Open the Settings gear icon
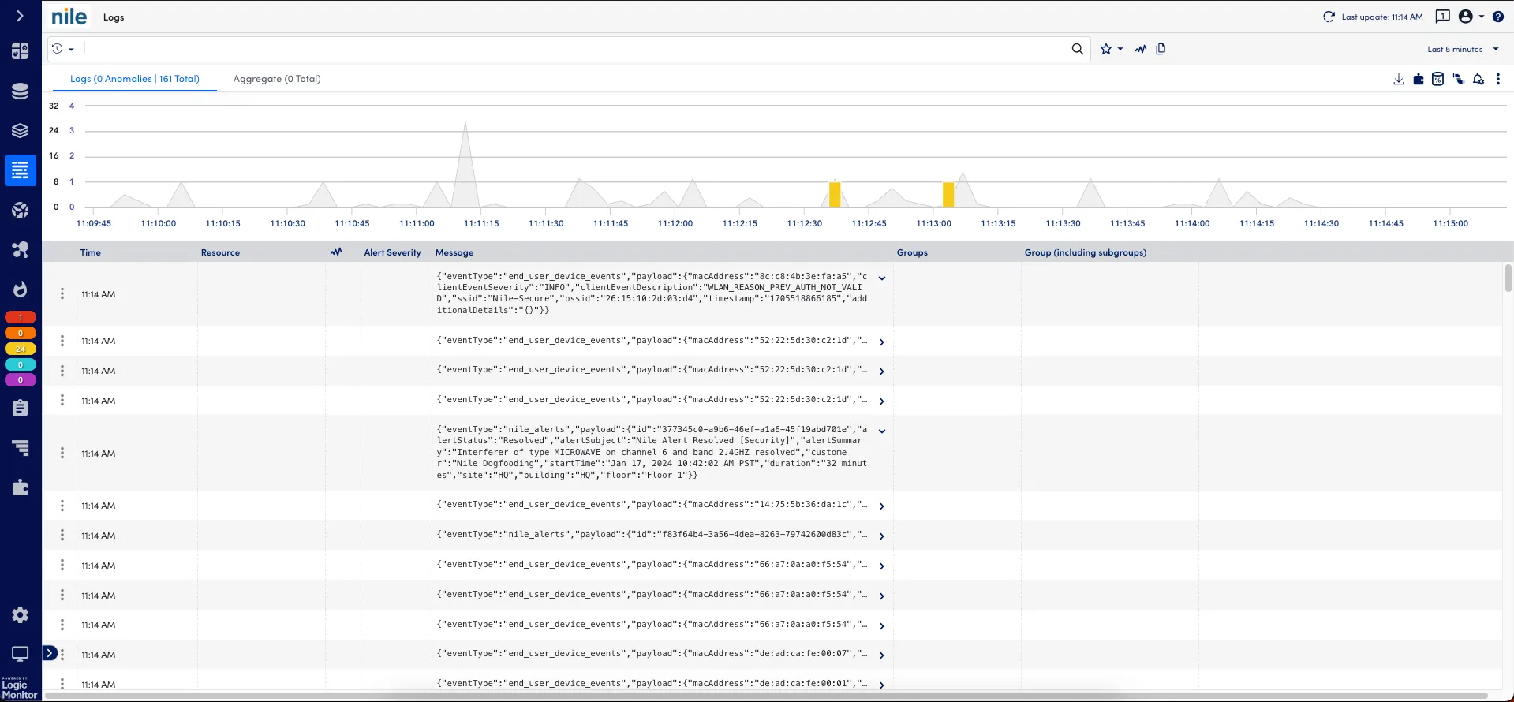The image size is (1514, 702). pos(21,615)
